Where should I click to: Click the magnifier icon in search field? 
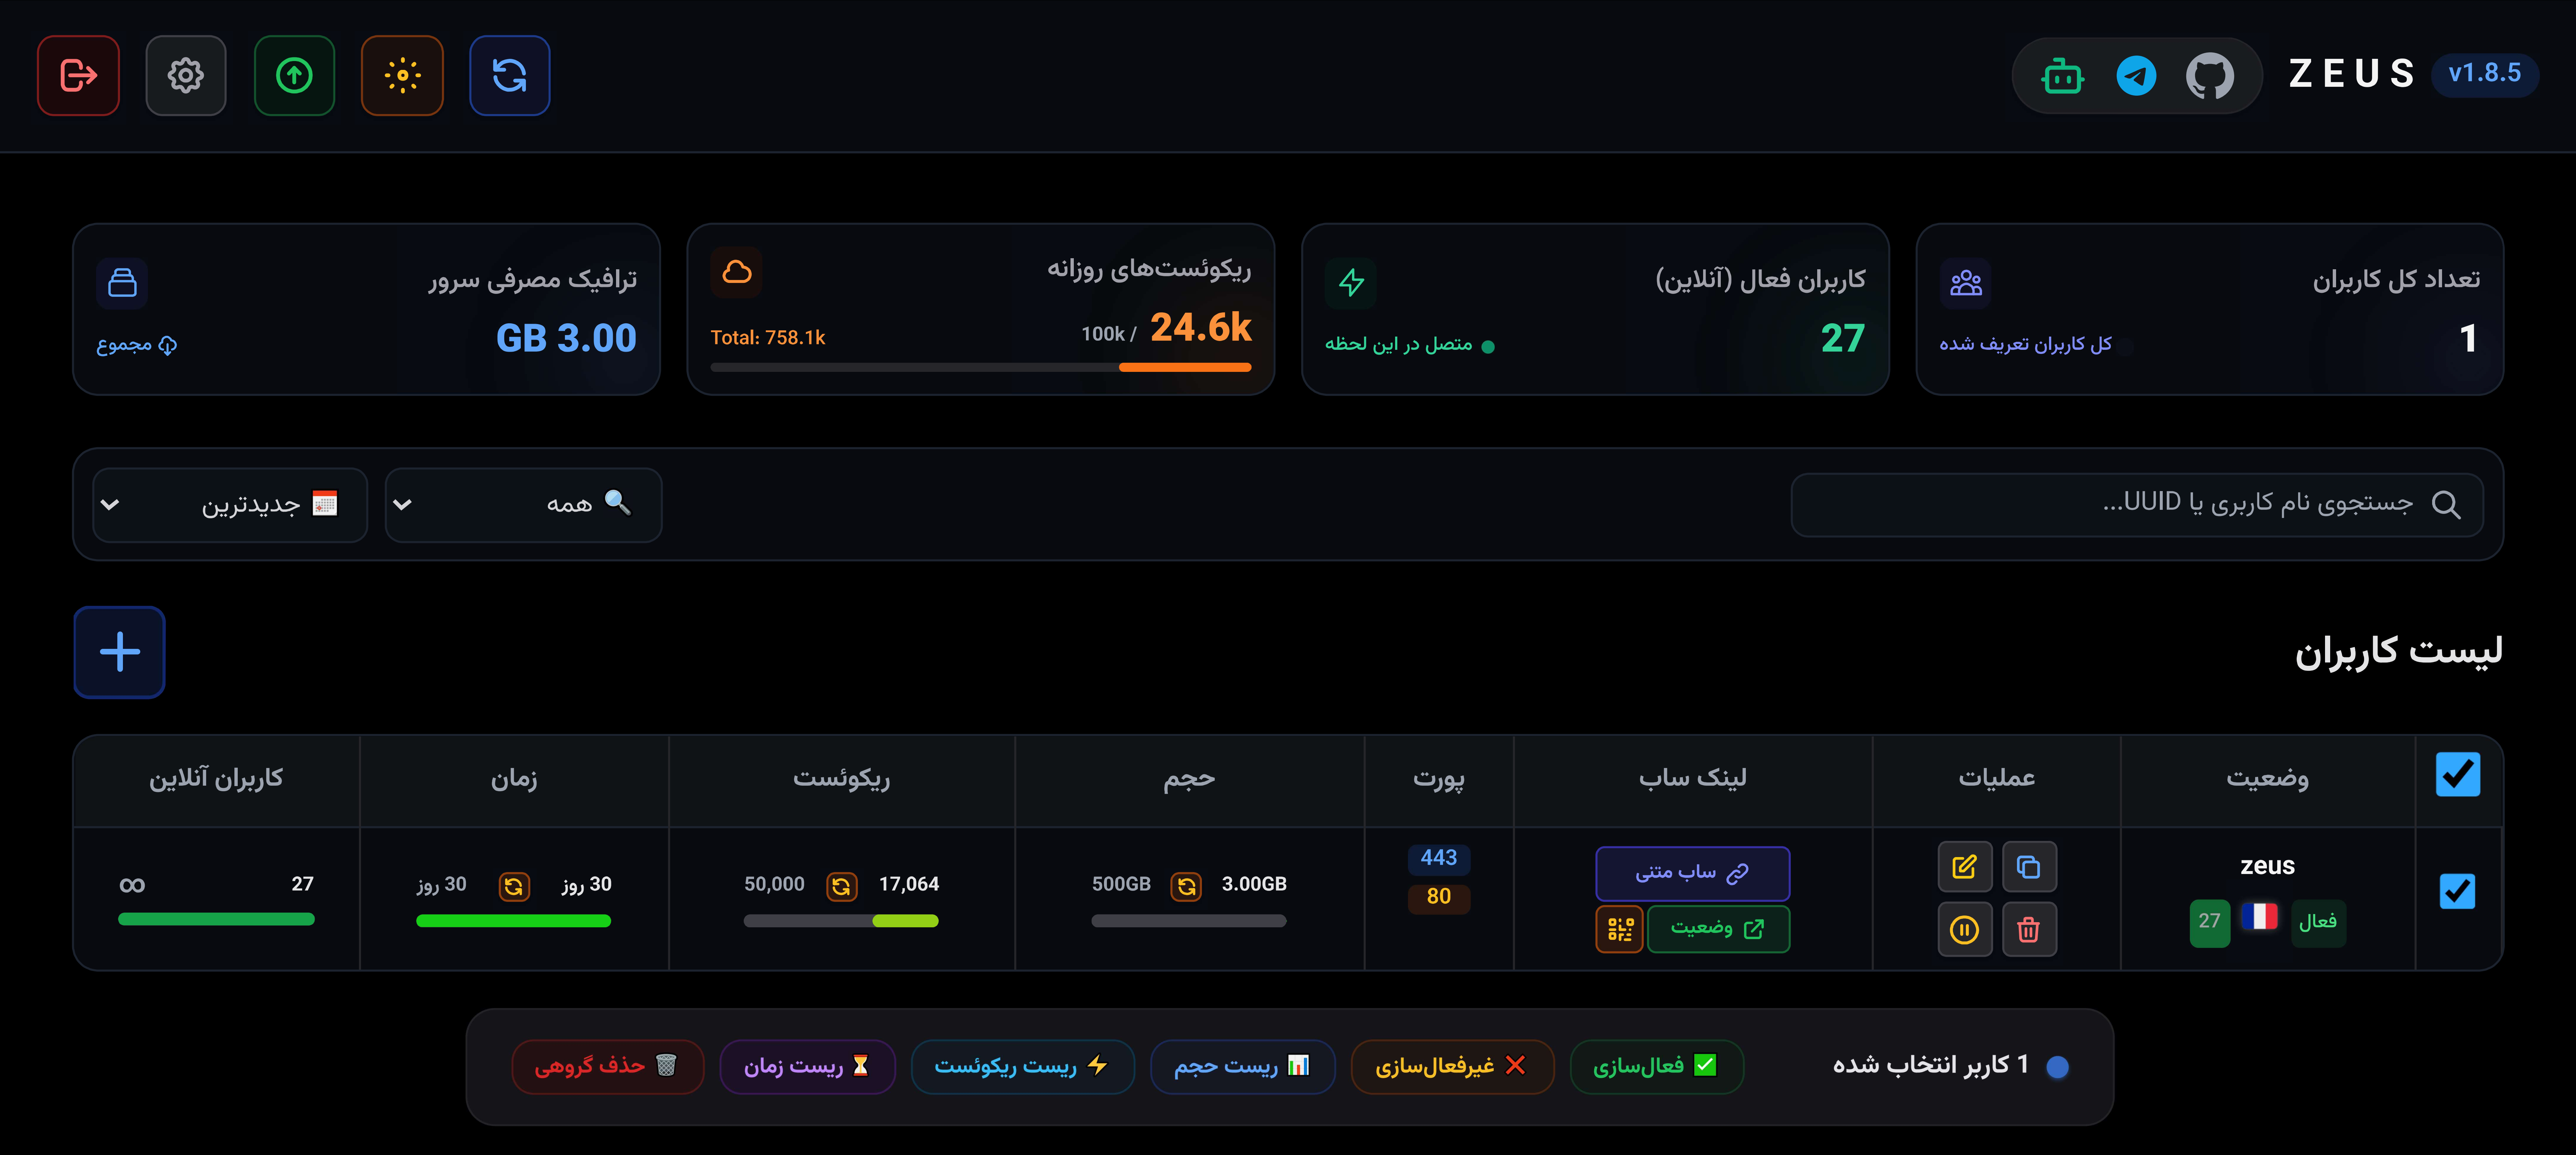click(2446, 505)
